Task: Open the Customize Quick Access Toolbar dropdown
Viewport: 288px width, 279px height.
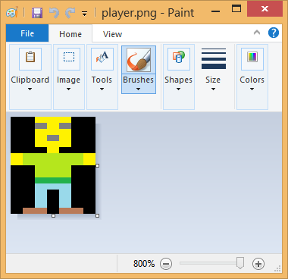Action: pos(85,14)
